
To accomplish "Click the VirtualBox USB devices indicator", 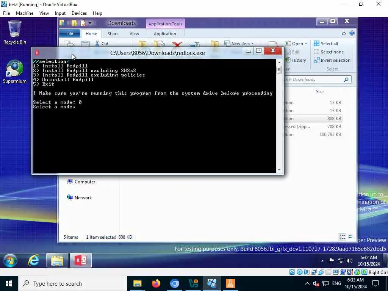I will pos(321,272).
